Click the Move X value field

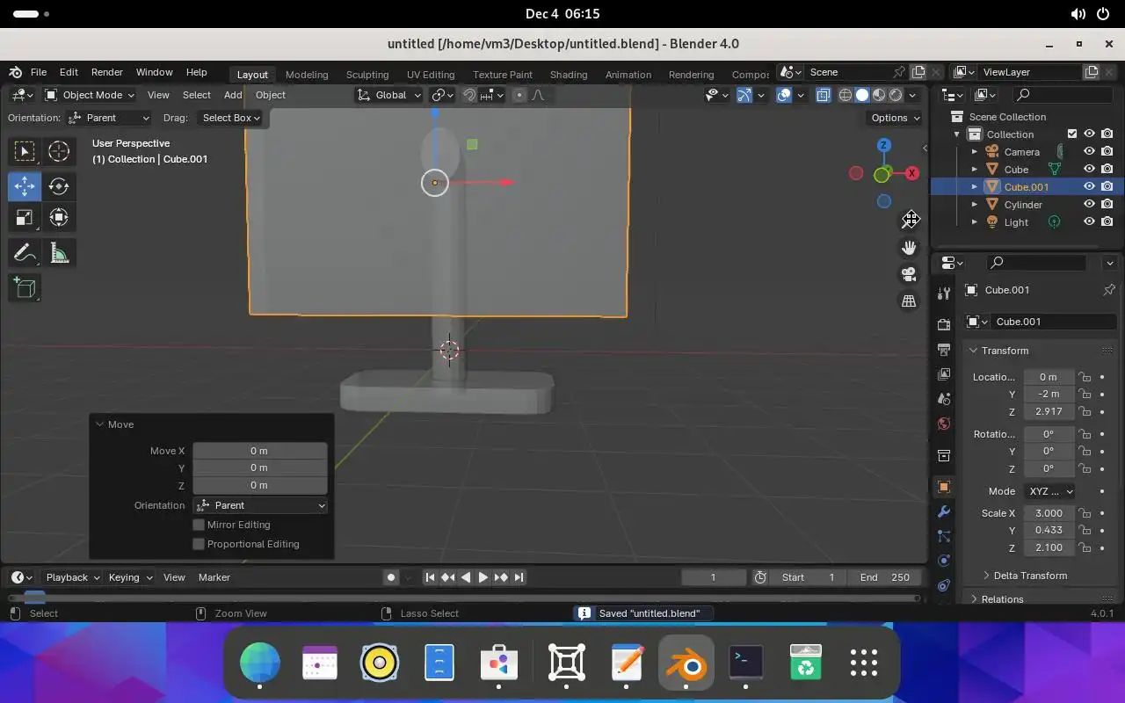(259, 451)
